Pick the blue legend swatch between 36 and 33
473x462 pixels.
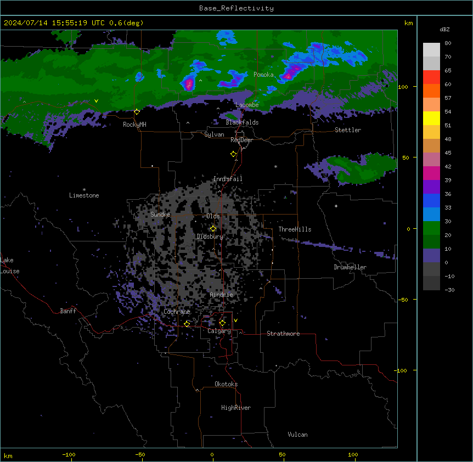(431, 200)
